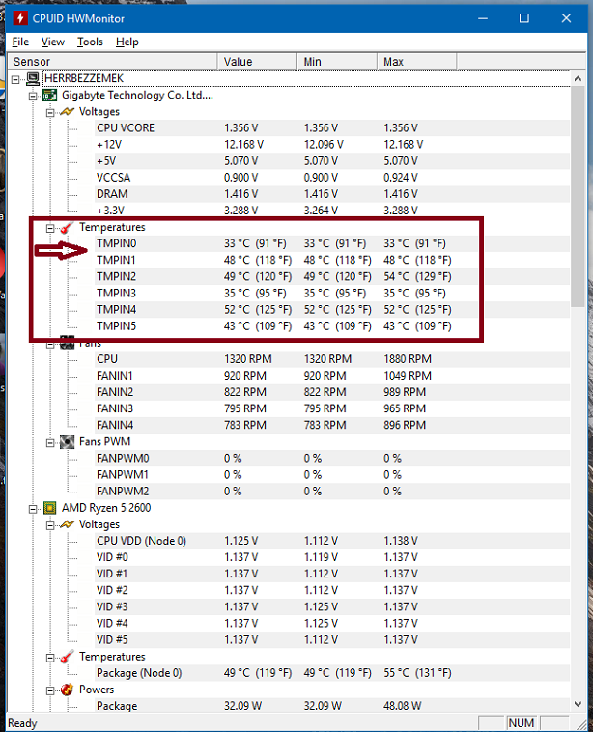Open the Tools menu

(90, 42)
